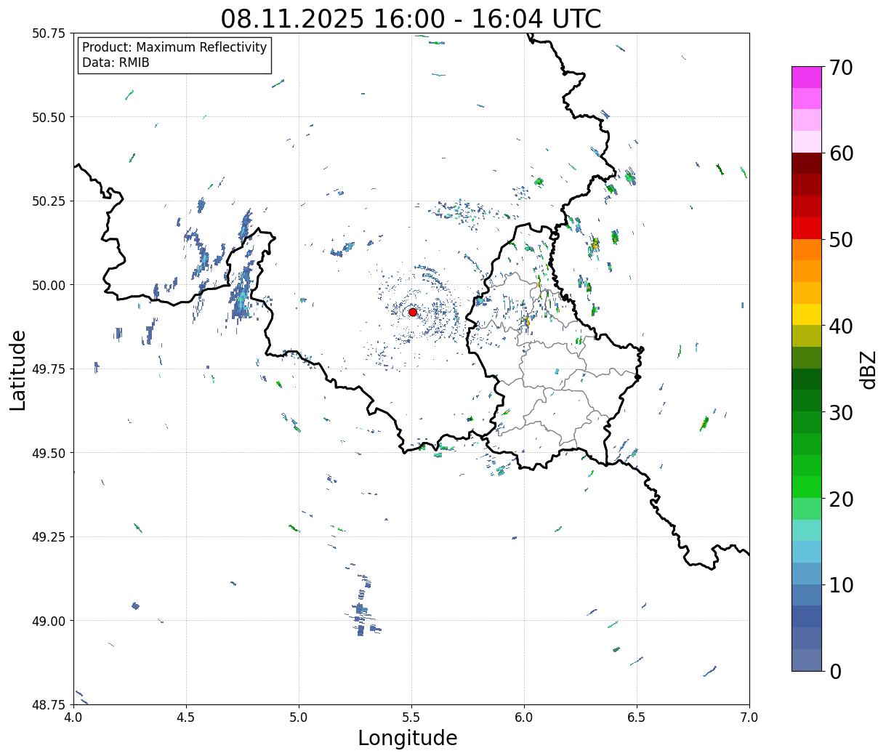Click the "dBZ" colorbar label
Viewport: 886px width, 756px height.
coord(868,369)
